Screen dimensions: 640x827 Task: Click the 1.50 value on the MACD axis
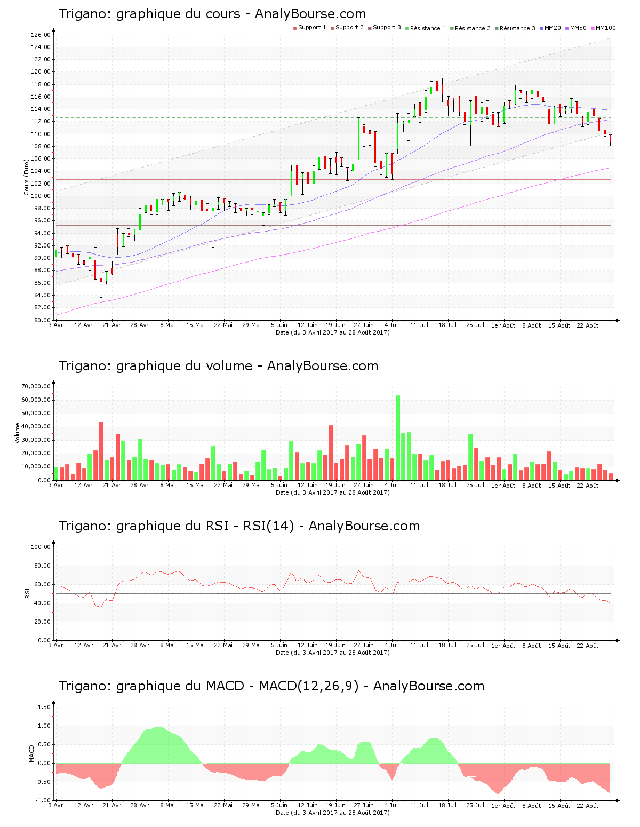(x=44, y=707)
